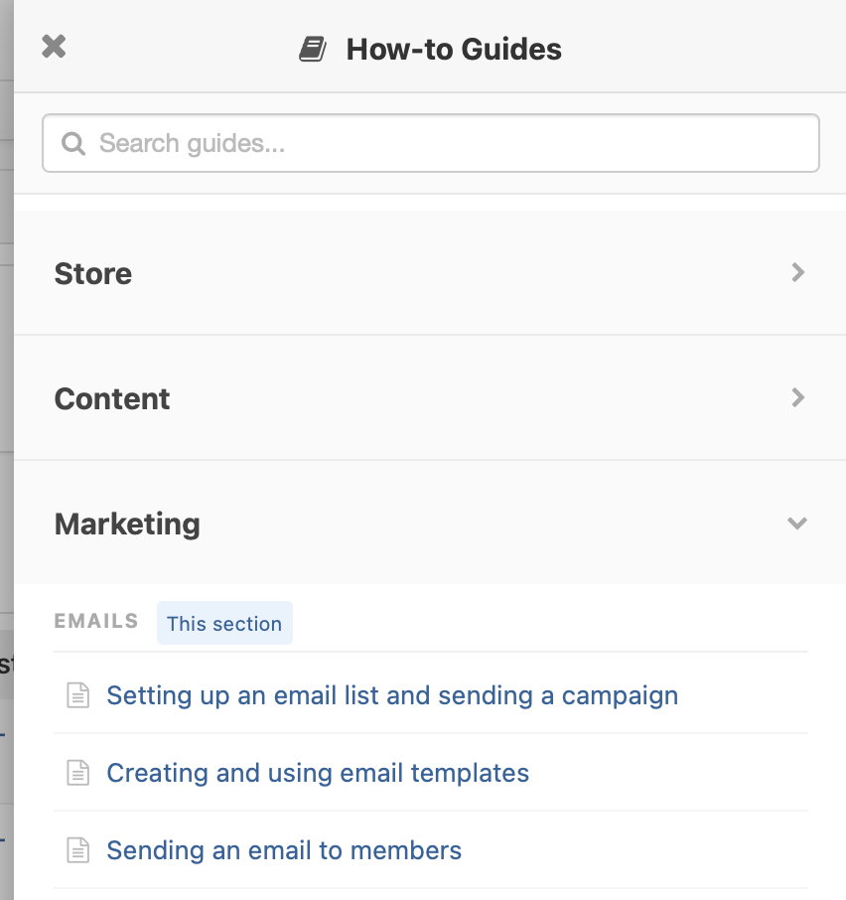Click the EMAILS subsection label
This screenshot has width=846, height=900.
pyautogui.click(x=96, y=622)
